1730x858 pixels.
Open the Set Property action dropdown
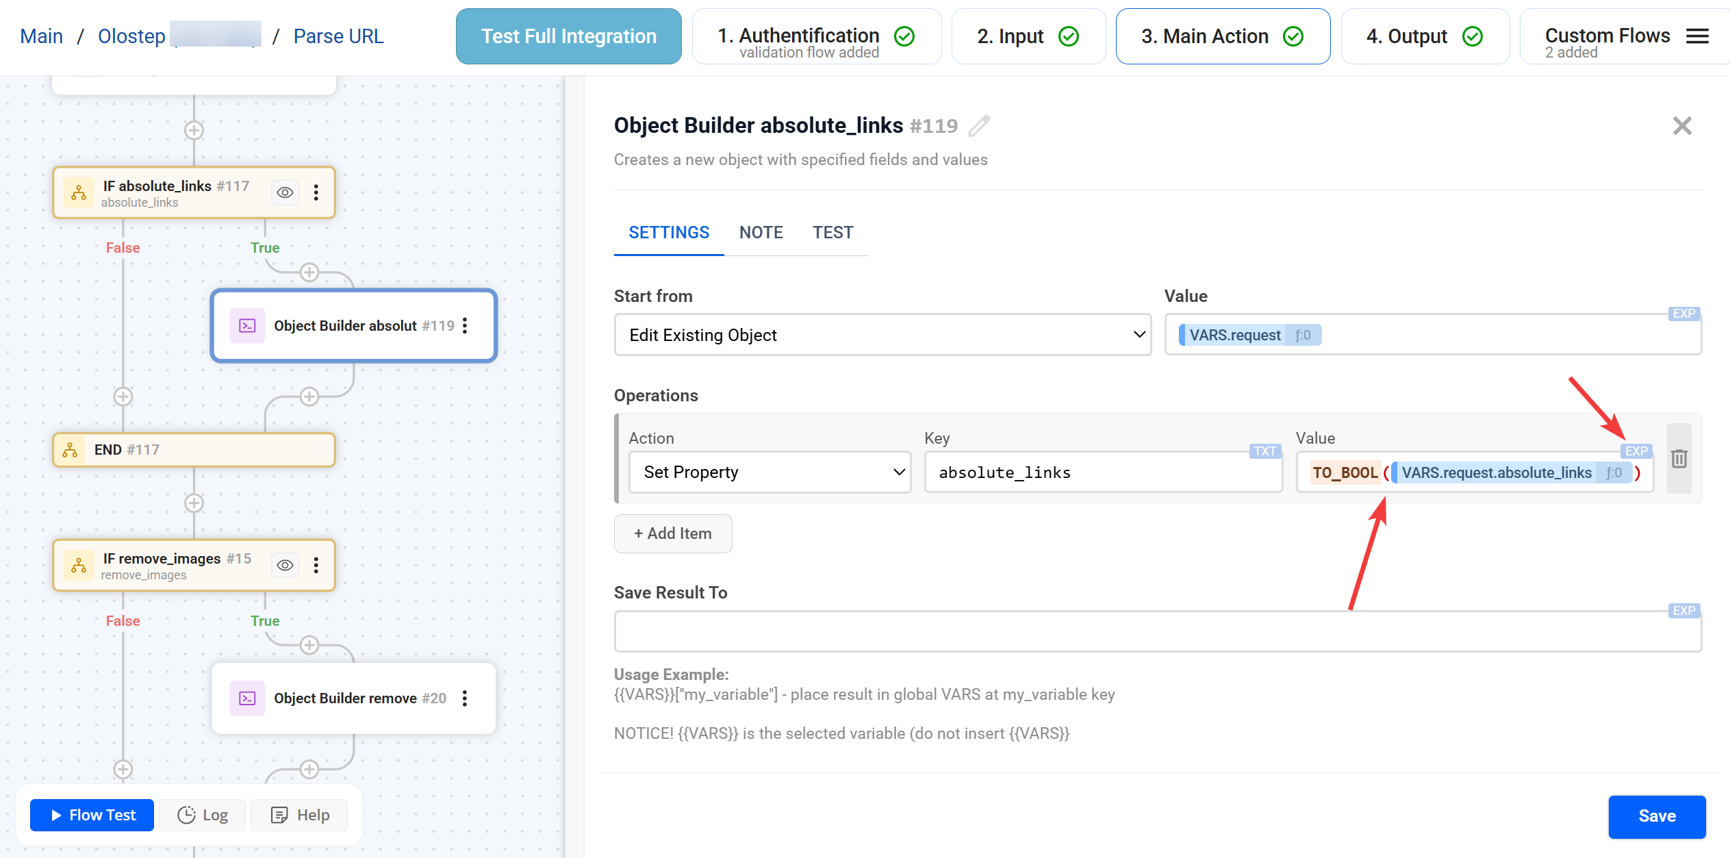click(x=769, y=472)
